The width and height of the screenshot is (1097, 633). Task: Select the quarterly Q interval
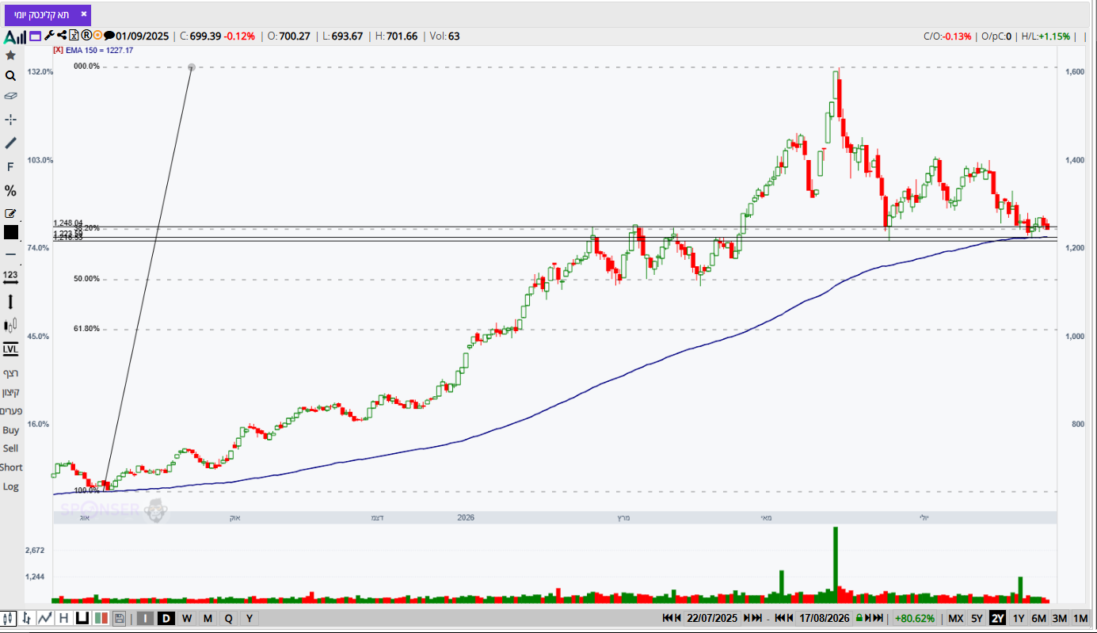(228, 618)
